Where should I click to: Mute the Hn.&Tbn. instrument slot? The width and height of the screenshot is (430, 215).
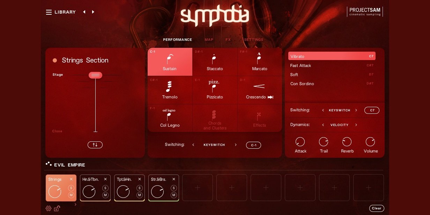coord(105,195)
